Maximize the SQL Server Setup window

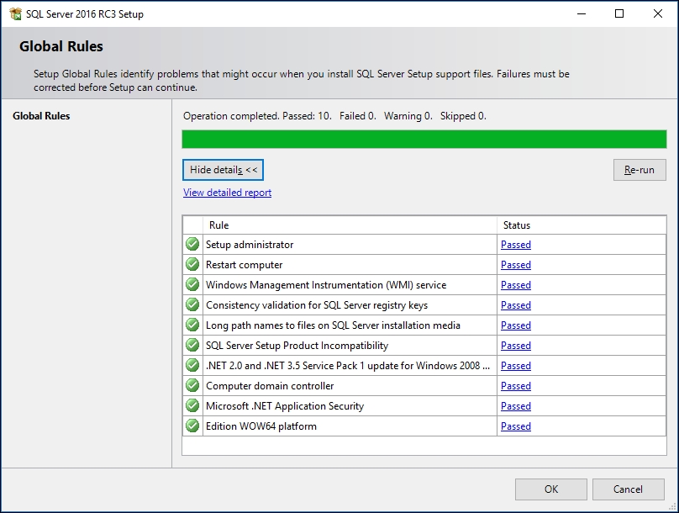[x=619, y=13]
